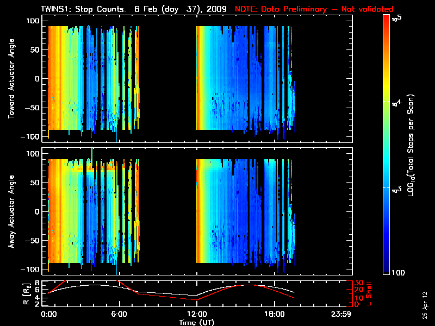Select the red 'Data Preliminary' note text

click(314, 9)
